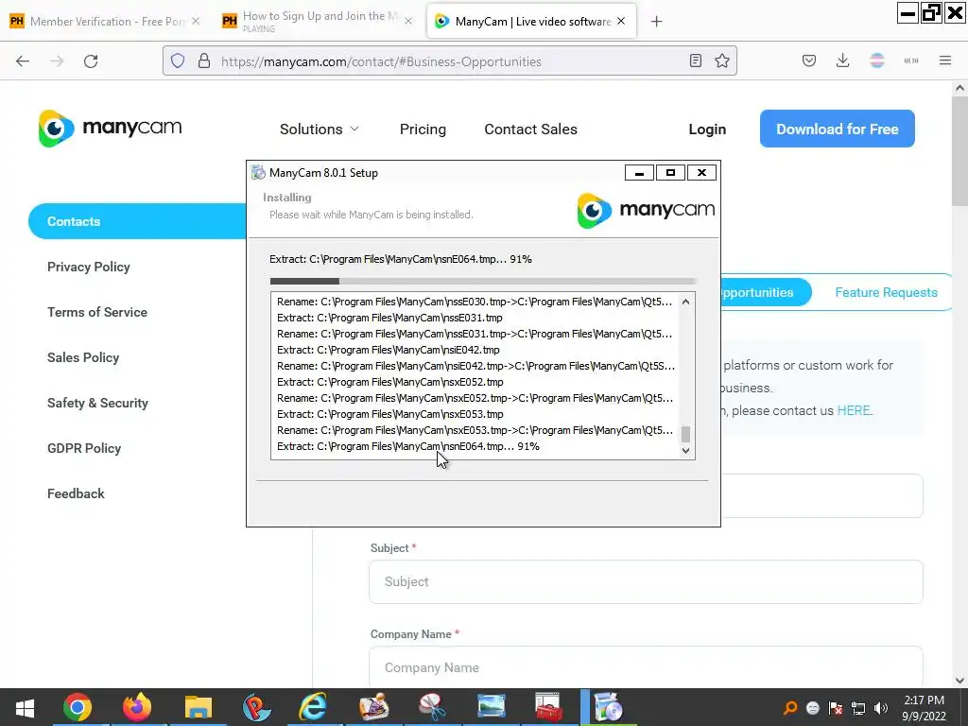Reload the page with refresh icon
This screenshot has width=968, height=726.
pos(91,61)
